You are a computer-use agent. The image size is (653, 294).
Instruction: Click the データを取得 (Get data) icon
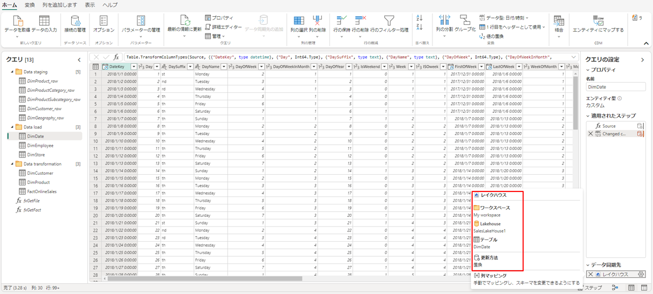17,21
